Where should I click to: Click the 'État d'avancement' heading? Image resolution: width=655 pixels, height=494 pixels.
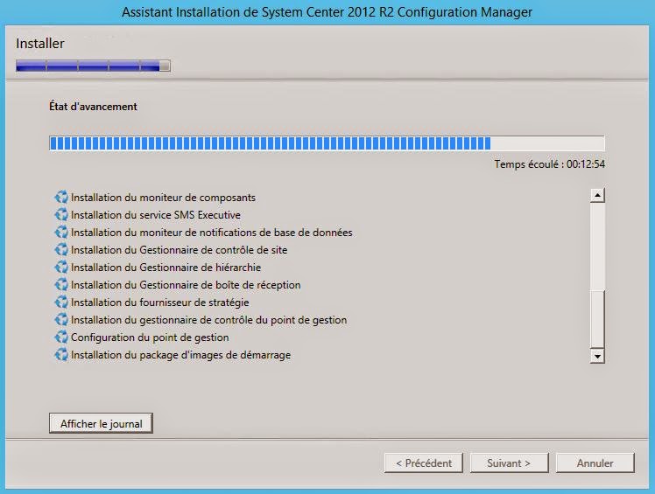click(93, 107)
